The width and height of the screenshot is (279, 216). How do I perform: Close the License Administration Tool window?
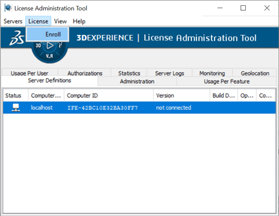[267, 8]
